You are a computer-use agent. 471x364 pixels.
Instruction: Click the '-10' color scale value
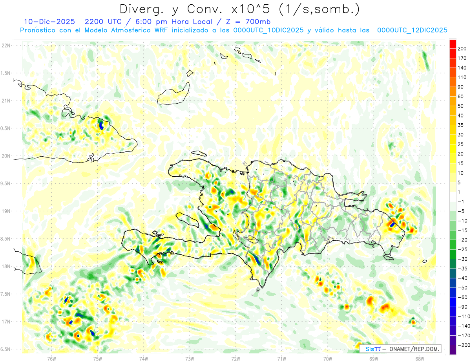coord(462,221)
